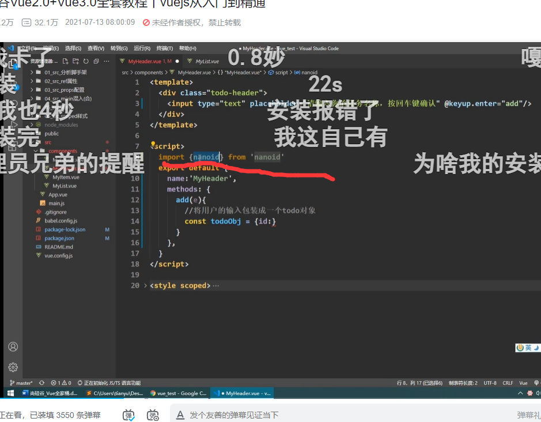Click the New Folder icon in explorer header
541x422 pixels.
[x=75, y=61]
